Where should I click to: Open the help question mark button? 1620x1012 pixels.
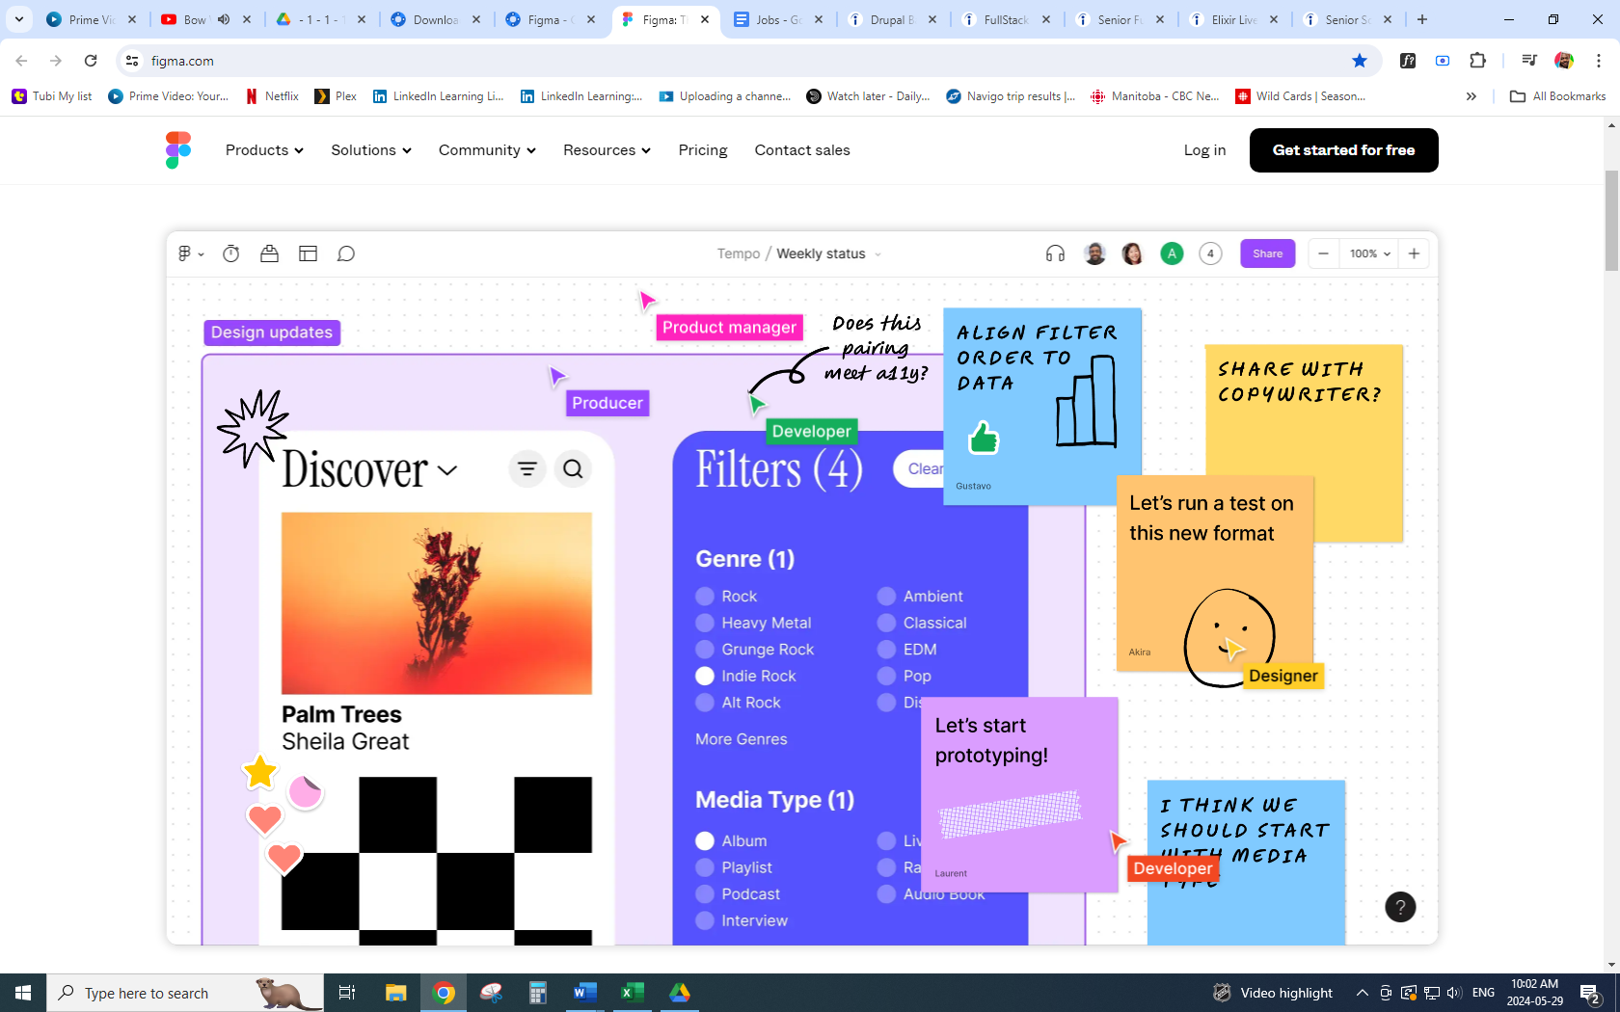pyautogui.click(x=1400, y=907)
